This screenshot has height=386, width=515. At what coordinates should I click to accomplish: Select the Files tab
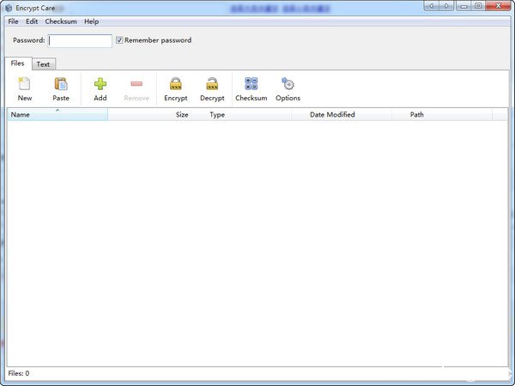pyautogui.click(x=17, y=63)
